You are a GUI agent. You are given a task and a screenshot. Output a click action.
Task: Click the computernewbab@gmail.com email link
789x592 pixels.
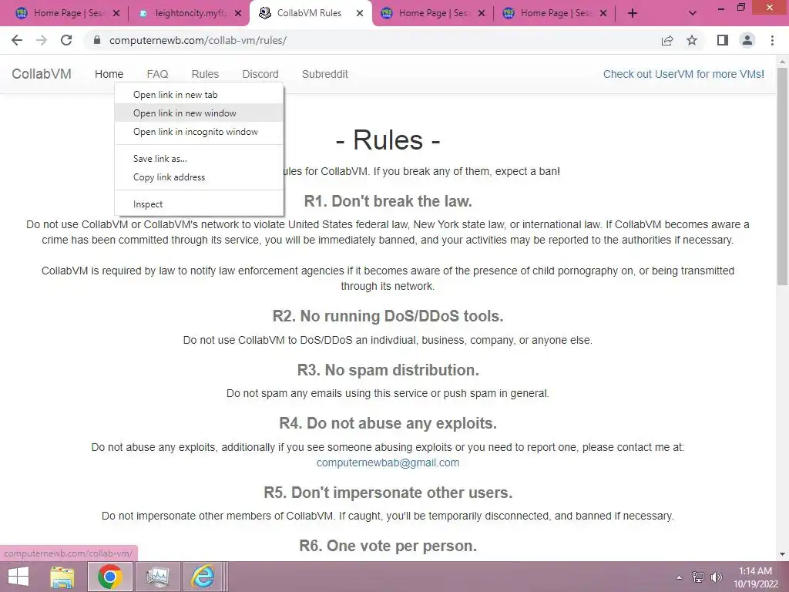pos(388,462)
